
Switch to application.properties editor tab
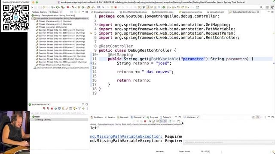(190, 12)
